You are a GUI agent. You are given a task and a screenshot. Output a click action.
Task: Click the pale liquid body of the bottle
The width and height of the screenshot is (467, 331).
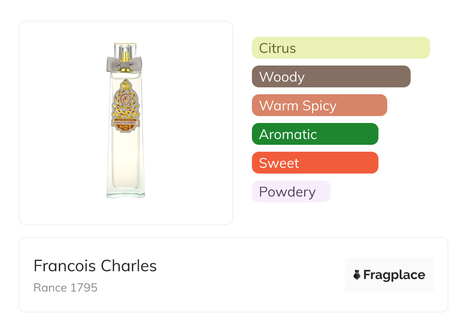pyautogui.click(x=126, y=161)
